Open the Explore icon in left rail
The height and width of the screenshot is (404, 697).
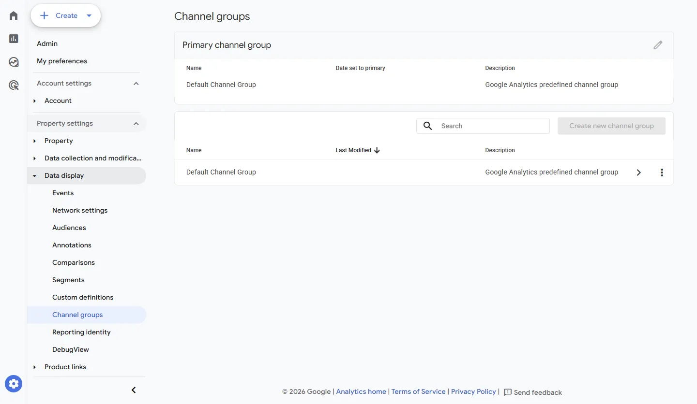click(14, 62)
